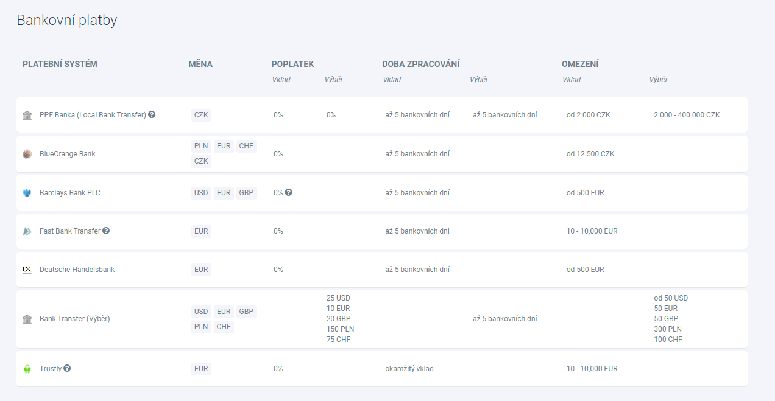Click the PPF Banka (Local Bank Transfer) name
This screenshot has height=401, width=775.
coord(93,115)
